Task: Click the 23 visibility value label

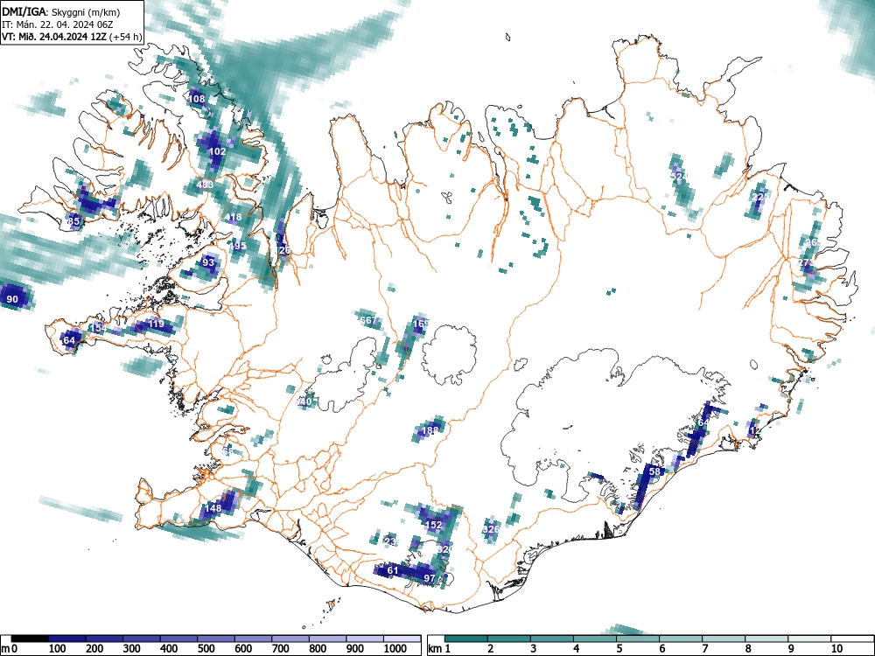Action: point(390,541)
